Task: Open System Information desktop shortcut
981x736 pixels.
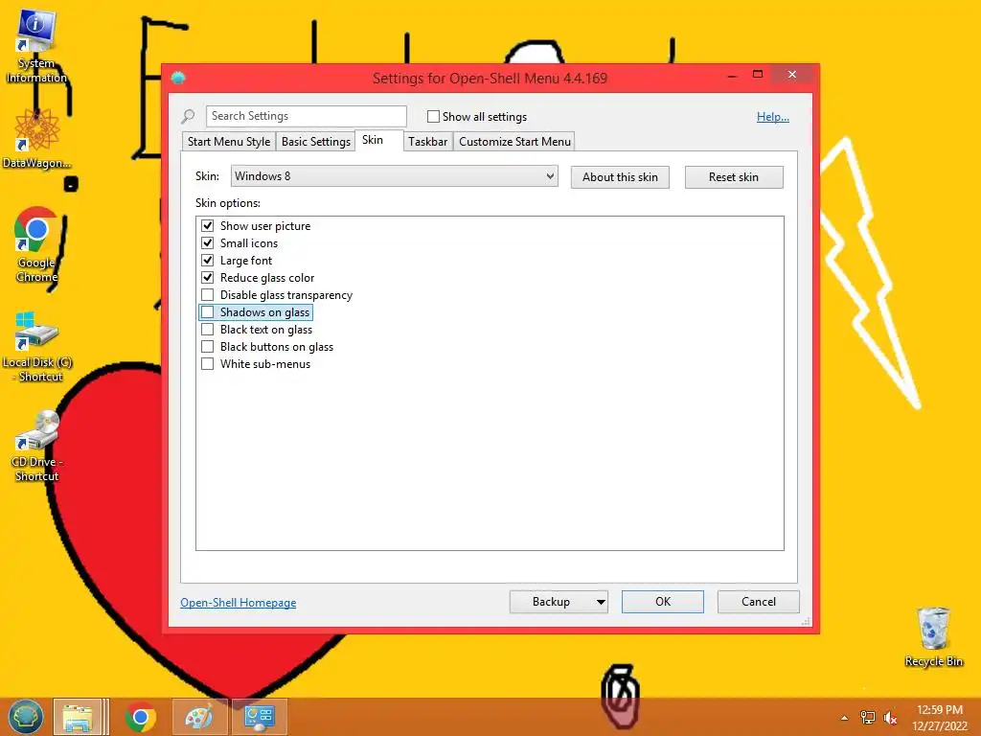Action: pyautogui.click(x=35, y=46)
